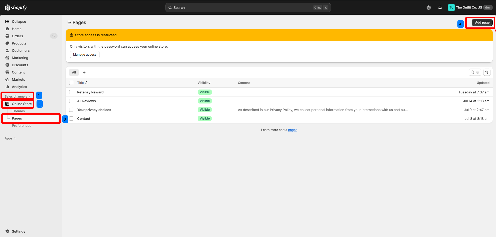Select the All tab
The image size is (496, 237).
(74, 72)
